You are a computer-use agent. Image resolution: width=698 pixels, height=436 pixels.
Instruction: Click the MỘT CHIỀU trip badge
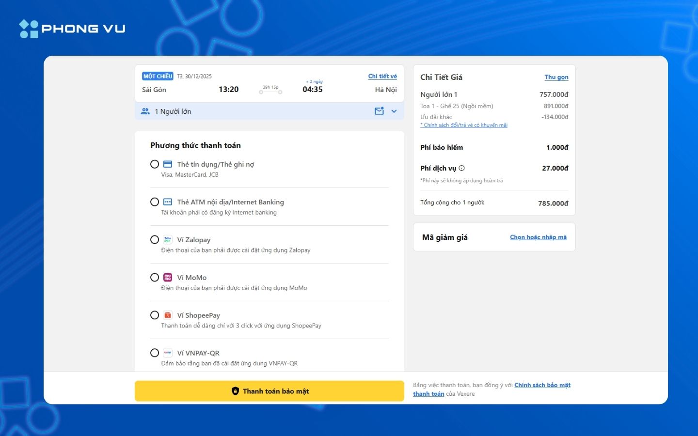(x=158, y=76)
